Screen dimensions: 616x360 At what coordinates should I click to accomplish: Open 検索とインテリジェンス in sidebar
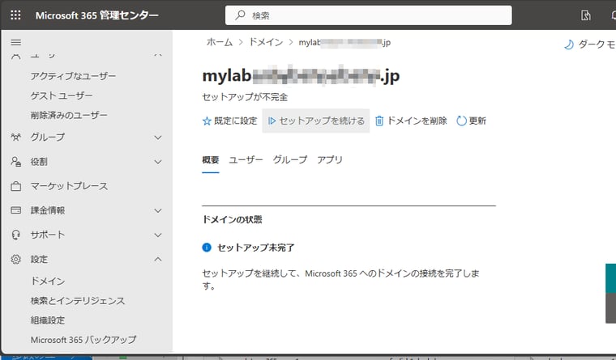coord(78,301)
